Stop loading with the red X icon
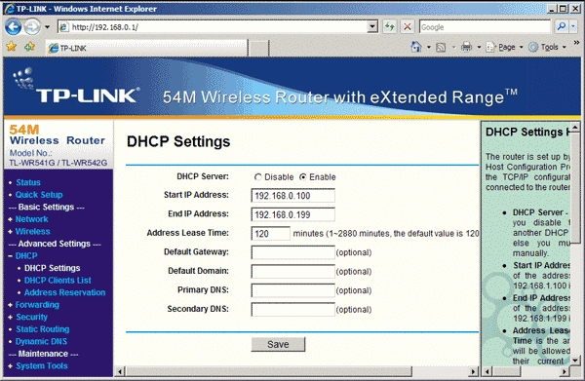Screen dimensions: 585x381 (x=408, y=27)
